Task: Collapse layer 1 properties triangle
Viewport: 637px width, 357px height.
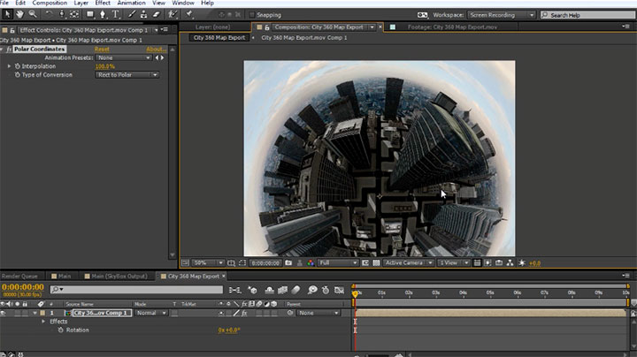Action: click(x=35, y=313)
